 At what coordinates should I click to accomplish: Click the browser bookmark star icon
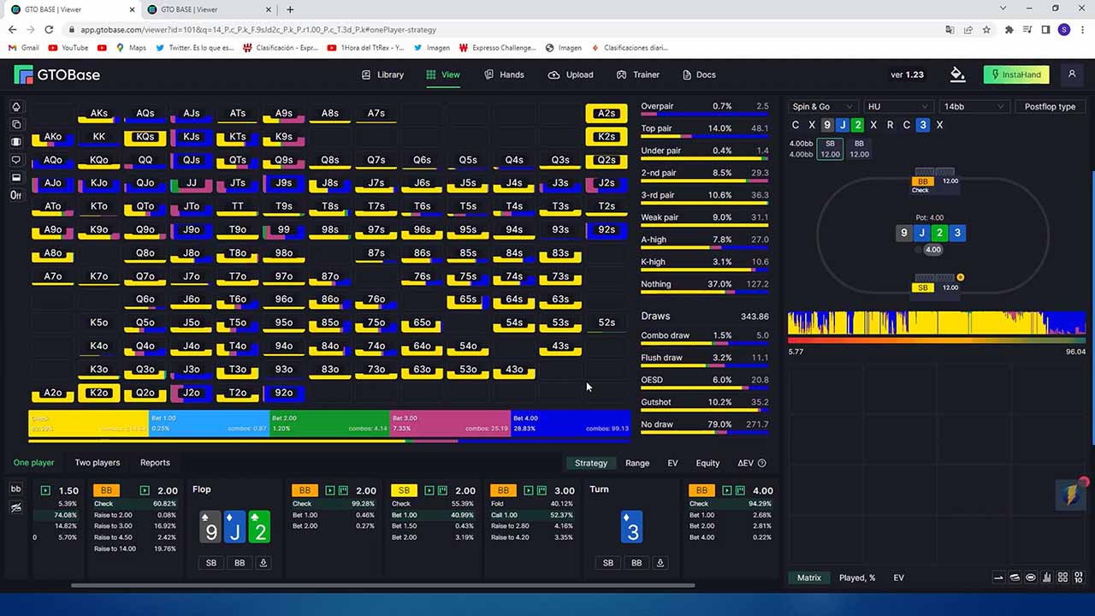click(986, 29)
